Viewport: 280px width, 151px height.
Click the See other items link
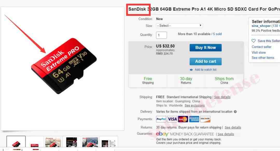pyautogui.click(x=263, y=58)
